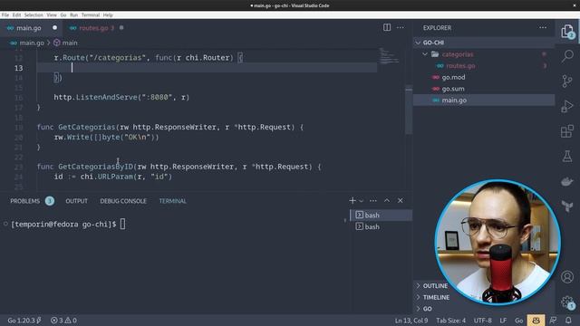The width and height of the screenshot is (580, 326).
Task: Open the Edit menu
Action: point(16,15)
